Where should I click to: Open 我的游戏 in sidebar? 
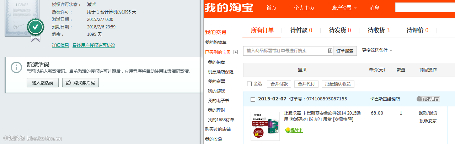[216, 91]
